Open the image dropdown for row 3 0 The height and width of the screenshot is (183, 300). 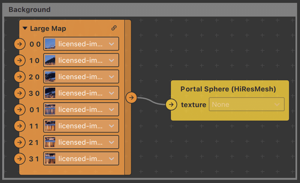click(x=81, y=93)
